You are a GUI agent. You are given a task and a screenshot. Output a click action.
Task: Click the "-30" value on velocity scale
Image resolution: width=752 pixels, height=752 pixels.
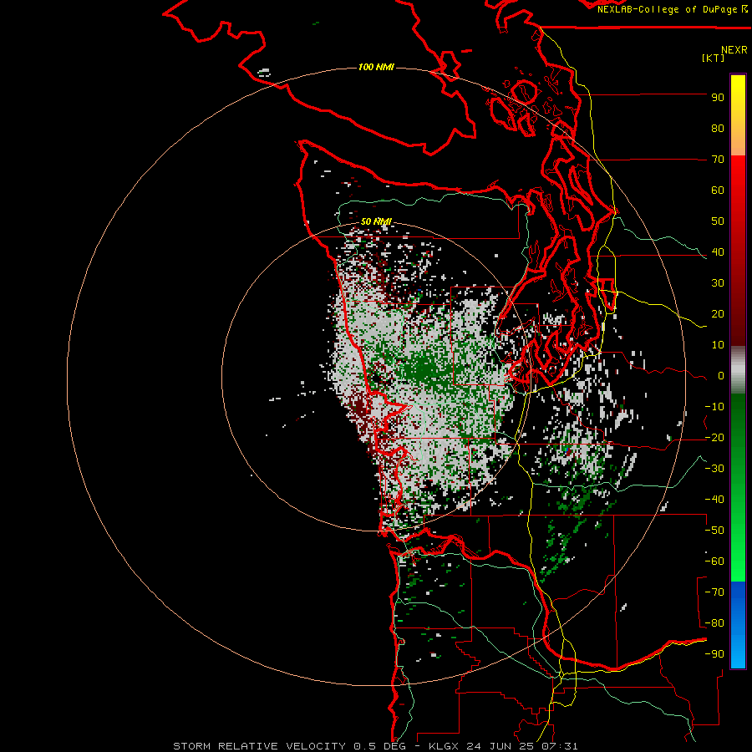714,469
